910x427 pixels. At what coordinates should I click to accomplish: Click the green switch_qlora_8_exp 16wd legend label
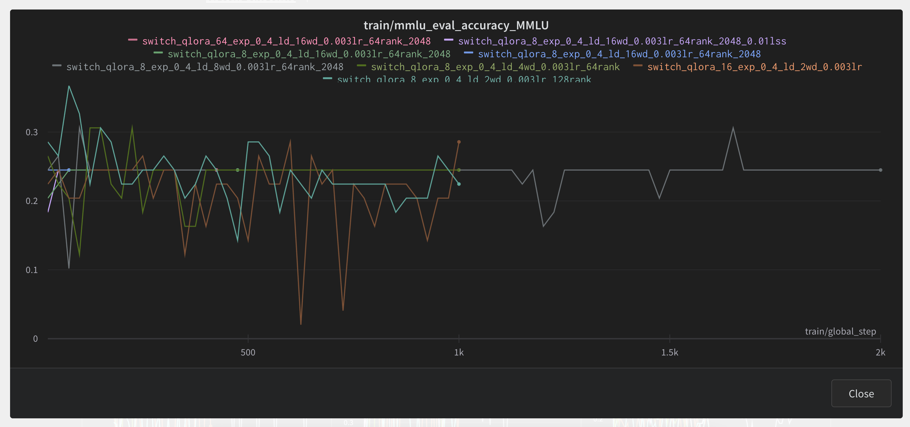coord(309,54)
